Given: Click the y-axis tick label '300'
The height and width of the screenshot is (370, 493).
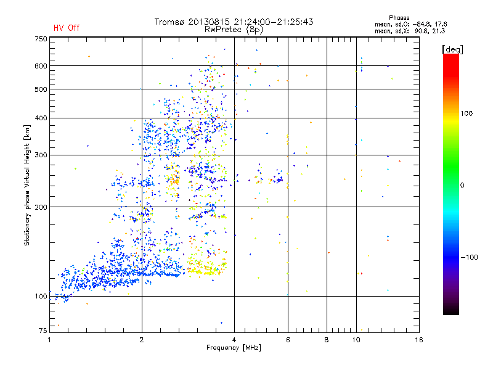Looking at the screenshot, I should pos(41,155).
